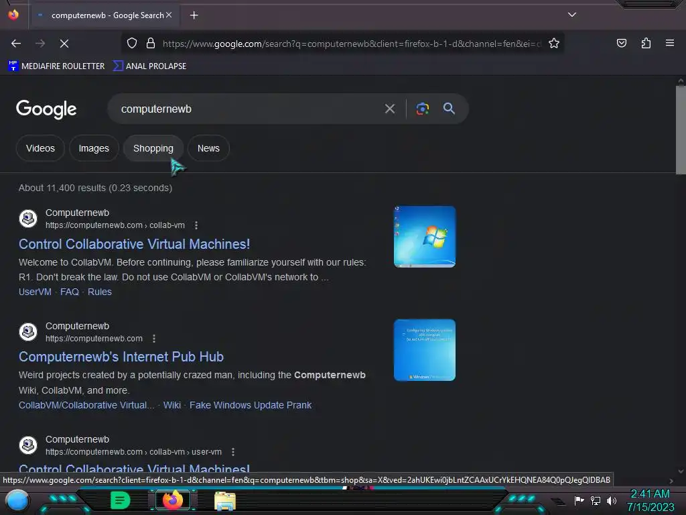Open the Wiki sitelink
Viewport: 686px width, 515px height.
[172, 405]
